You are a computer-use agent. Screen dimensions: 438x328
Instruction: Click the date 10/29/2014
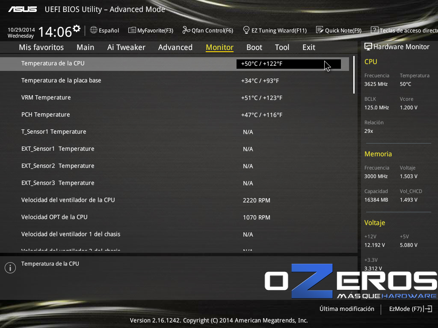pos(21,29)
